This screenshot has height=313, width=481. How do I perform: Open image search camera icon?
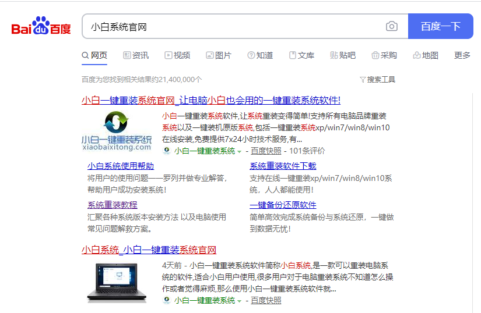(x=392, y=26)
